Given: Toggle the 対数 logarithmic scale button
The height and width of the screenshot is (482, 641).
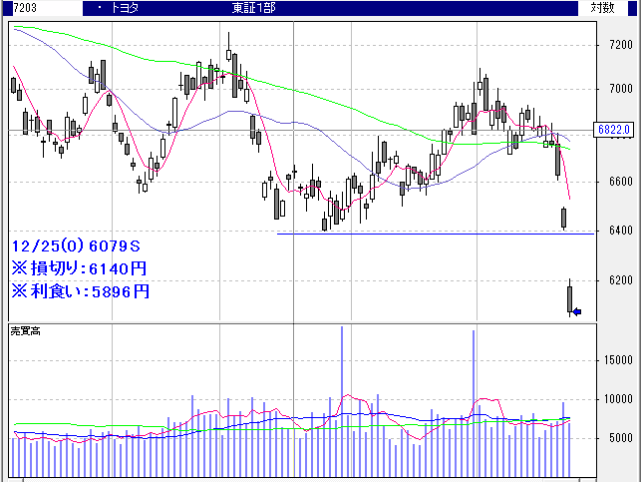Looking at the screenshot, I should click(602, 8).
